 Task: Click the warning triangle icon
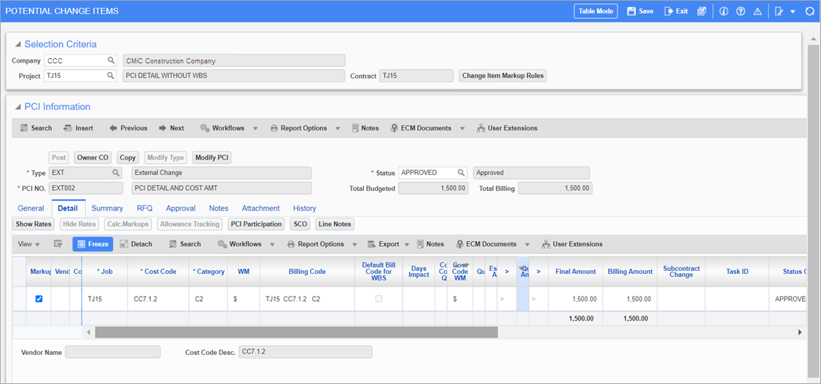[757, 11]
